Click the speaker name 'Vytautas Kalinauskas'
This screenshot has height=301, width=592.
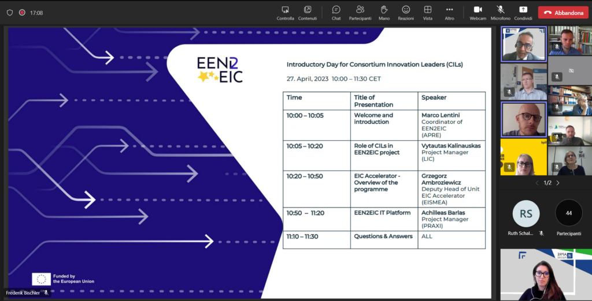(451, 145)
